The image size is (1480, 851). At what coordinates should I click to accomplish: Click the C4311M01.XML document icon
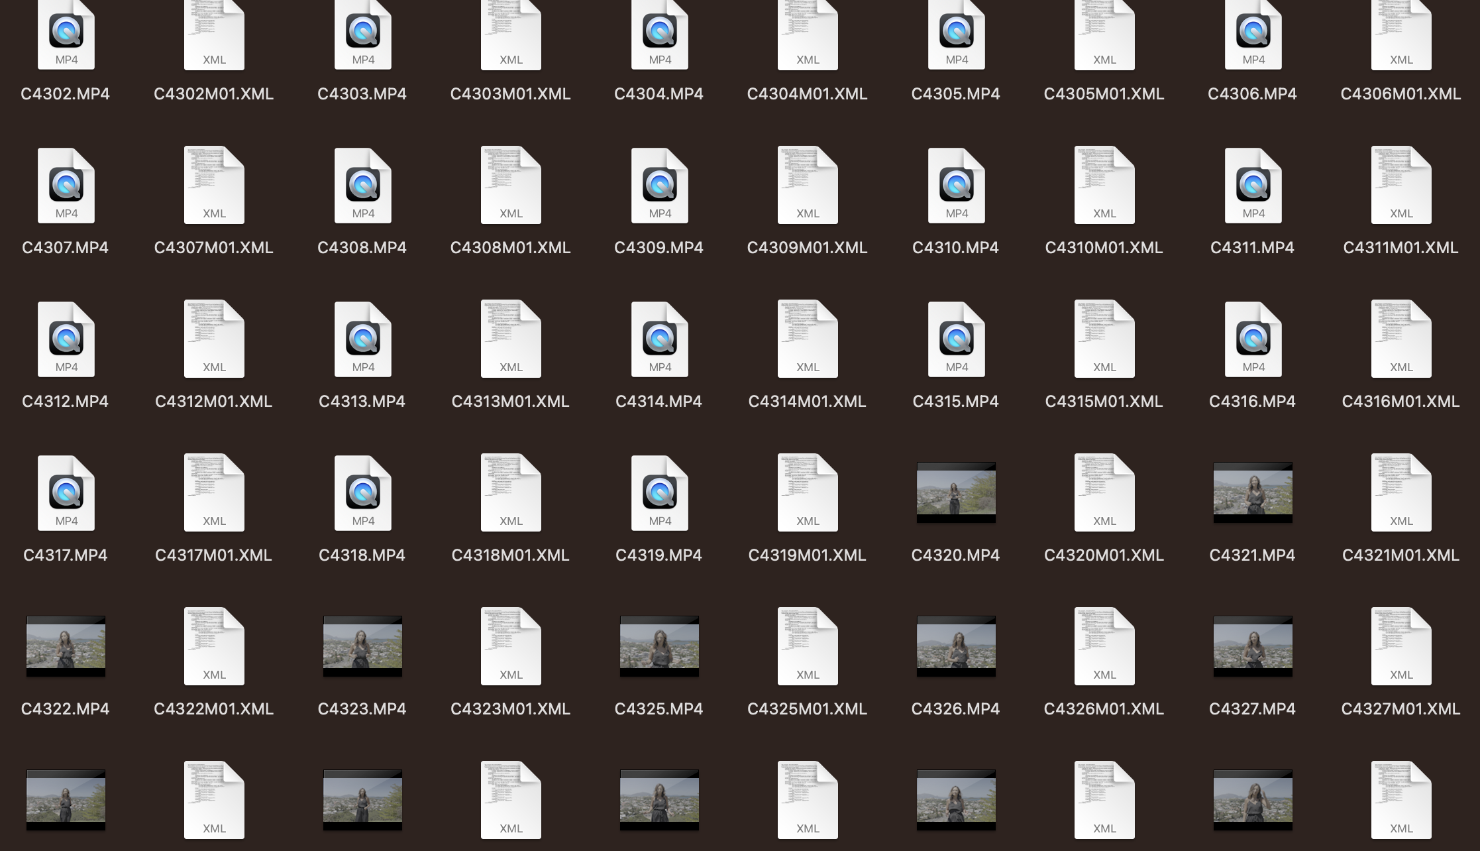pos(1401,186)
